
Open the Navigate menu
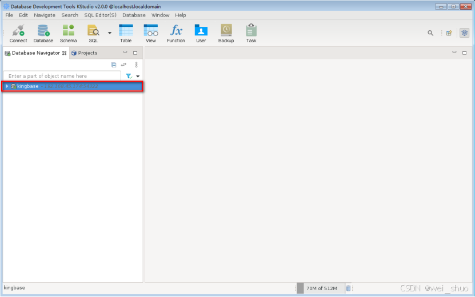point(45,15)
